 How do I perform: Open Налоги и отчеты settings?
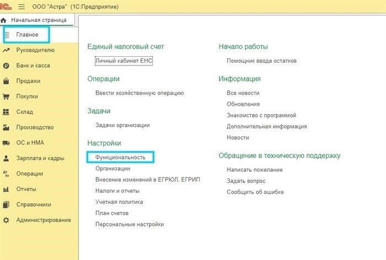(117, 191)
